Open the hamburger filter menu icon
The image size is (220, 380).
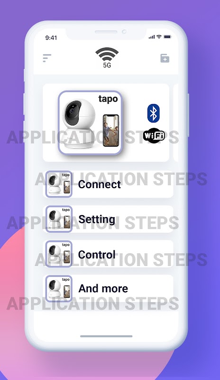tap(47, 58)
